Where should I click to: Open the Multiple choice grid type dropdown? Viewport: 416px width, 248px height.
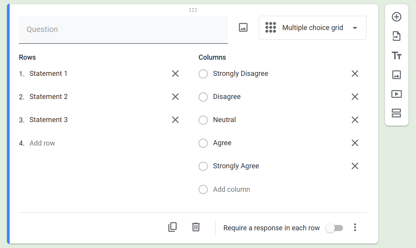tap(312, 28)
